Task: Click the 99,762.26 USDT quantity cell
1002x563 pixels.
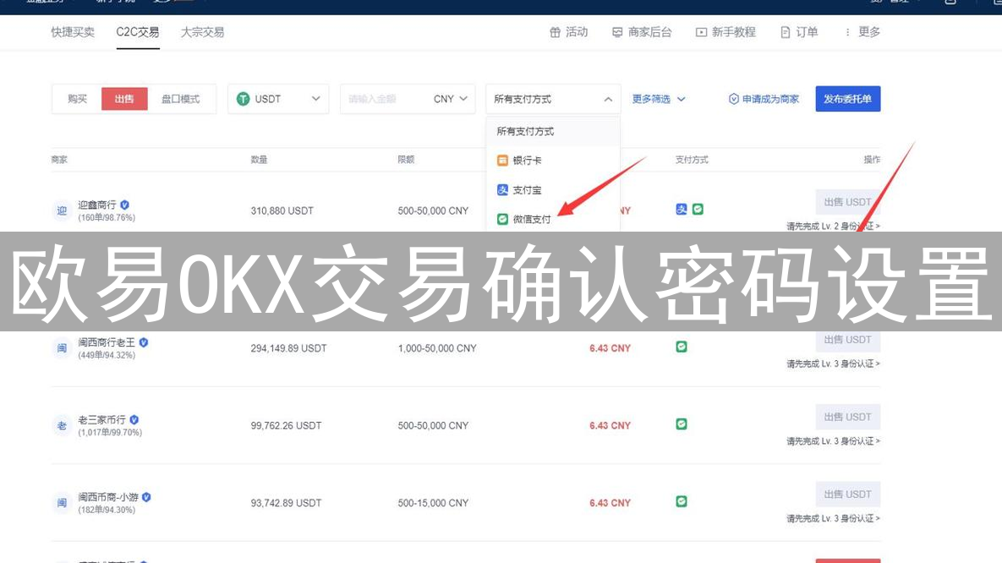Action: click(x=286, y=425)
